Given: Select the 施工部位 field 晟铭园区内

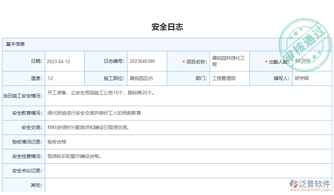Looking at the screenshot, I should [147, 78].
